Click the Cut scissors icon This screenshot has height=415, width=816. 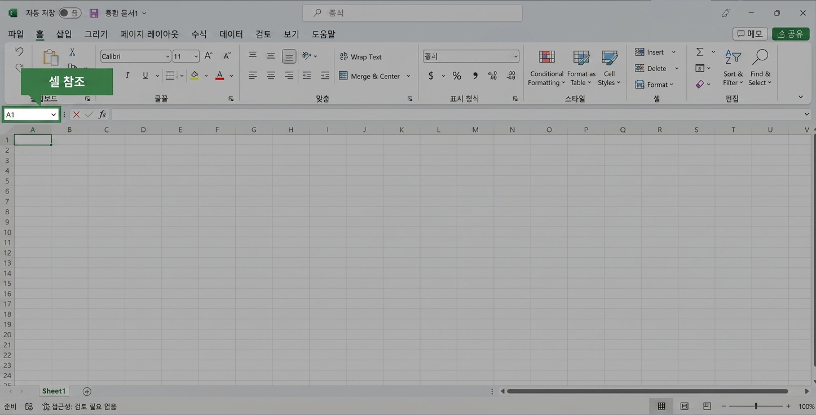72,52
